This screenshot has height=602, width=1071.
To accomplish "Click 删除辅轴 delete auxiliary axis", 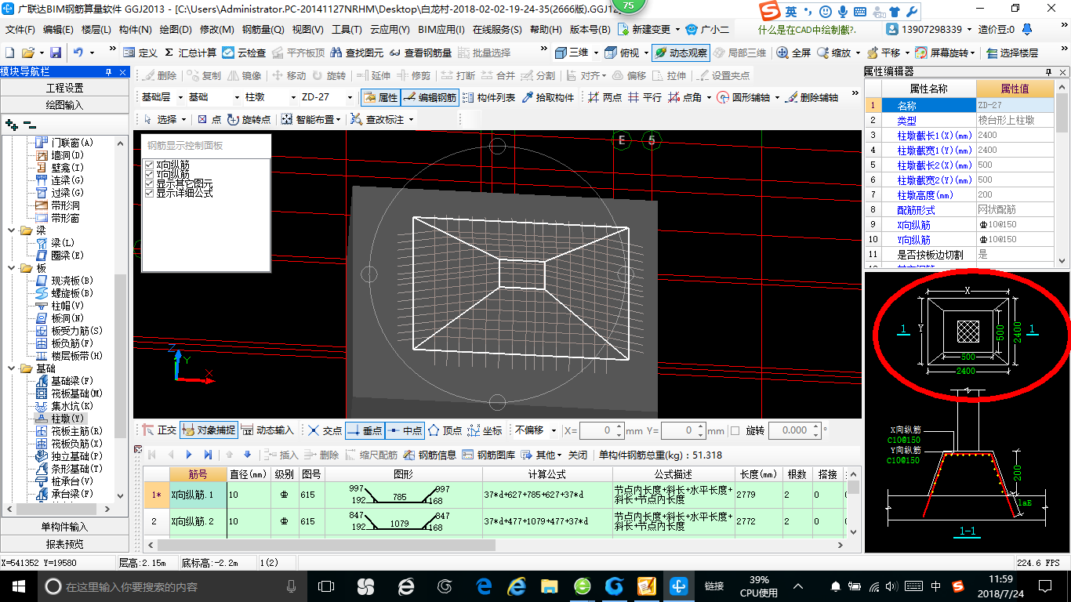I will coord(811,98).
